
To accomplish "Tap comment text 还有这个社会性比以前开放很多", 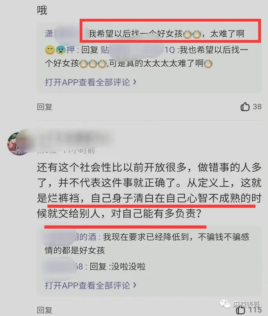I will click(112, 167).
